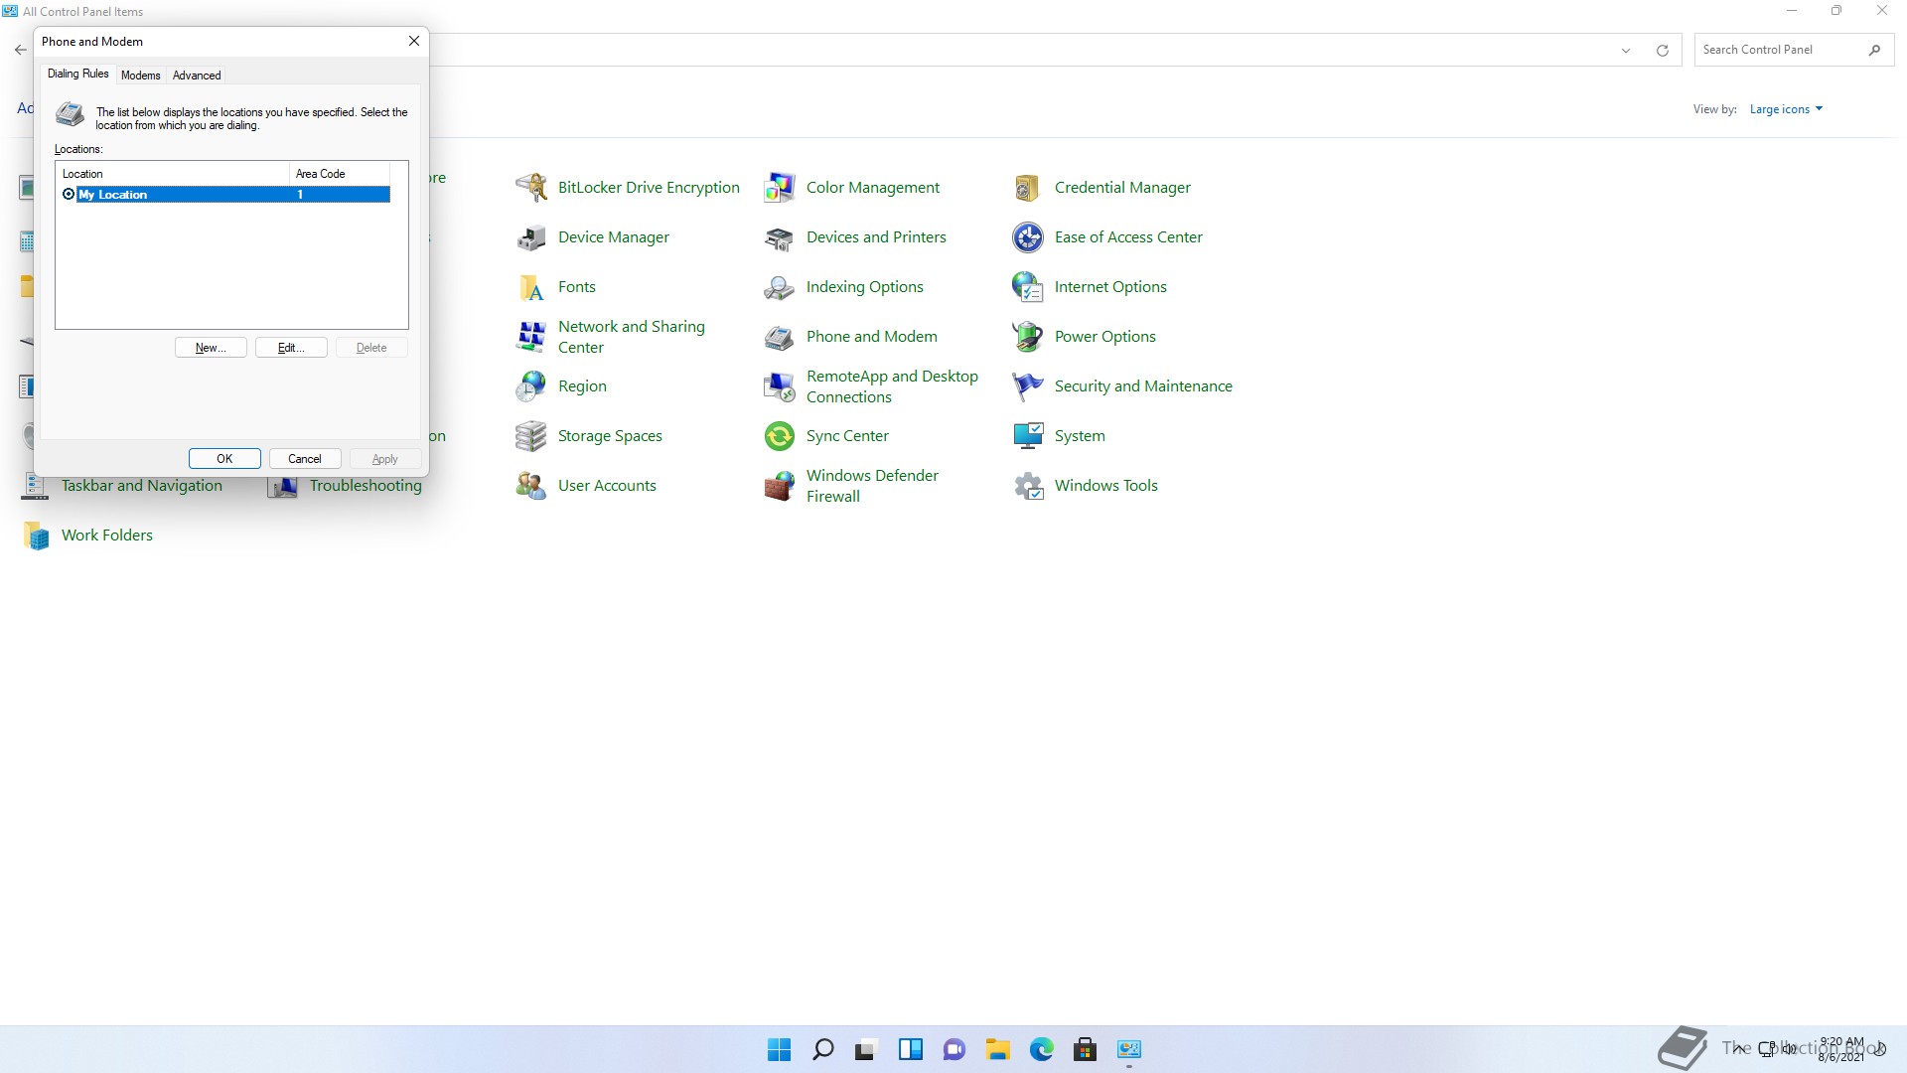This screenshot has width=1907, height=1073.
Task: Click Windows Tools gear icon
Action: [1028, 485]
